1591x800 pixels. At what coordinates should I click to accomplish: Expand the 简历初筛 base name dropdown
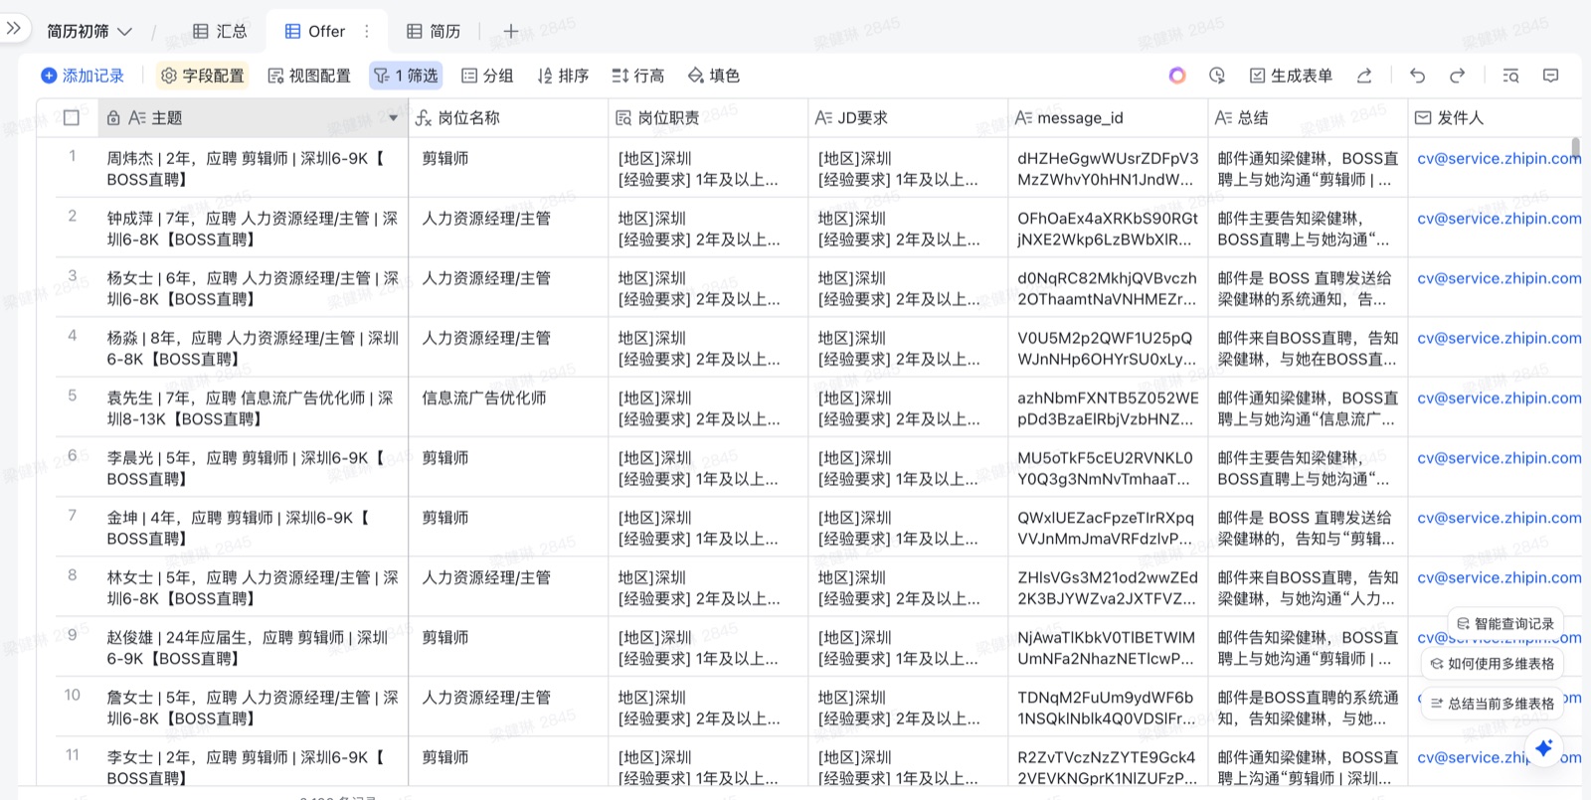click(x=89, y=31)
